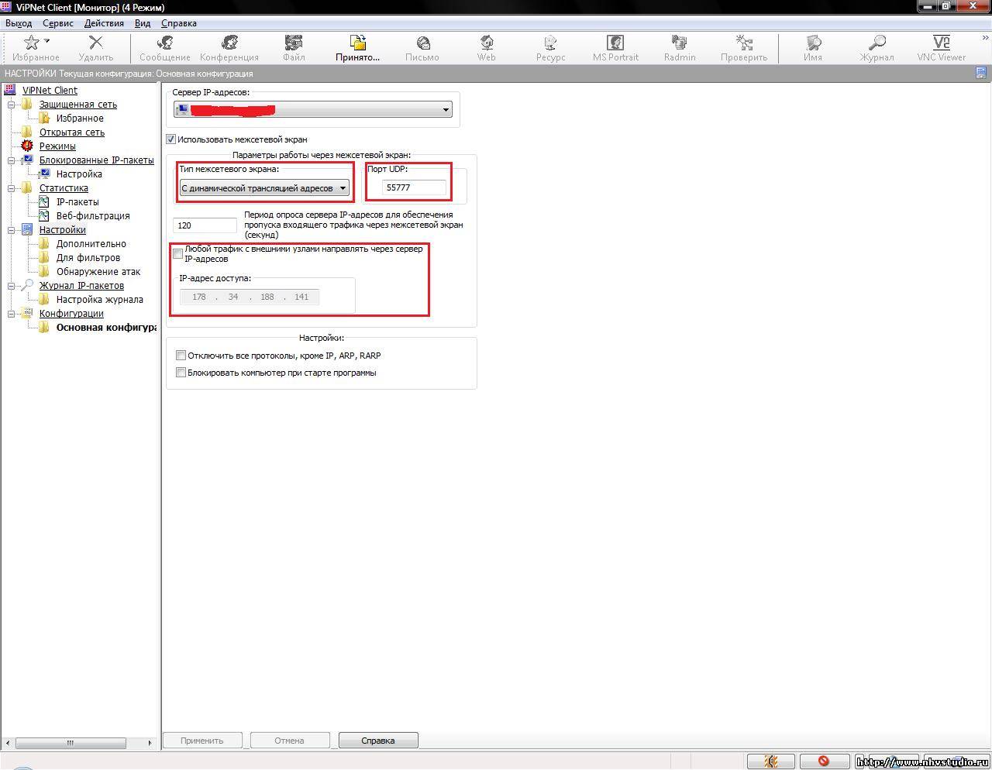Click the Удалить toolbar icon
992x770 pixels.
coord(95,43)
